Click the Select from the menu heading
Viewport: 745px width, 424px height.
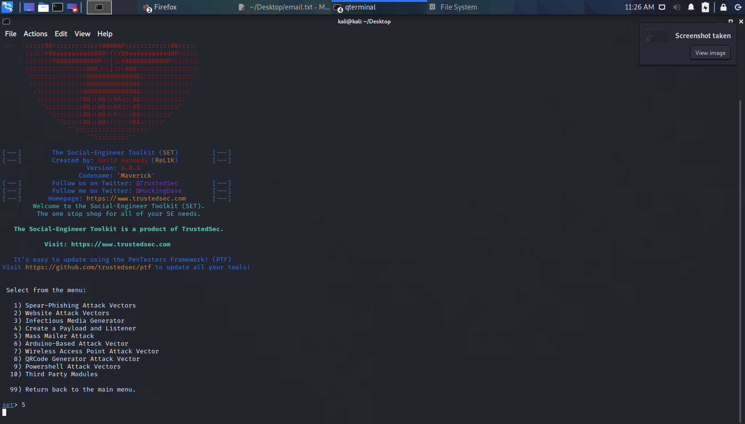46,290
